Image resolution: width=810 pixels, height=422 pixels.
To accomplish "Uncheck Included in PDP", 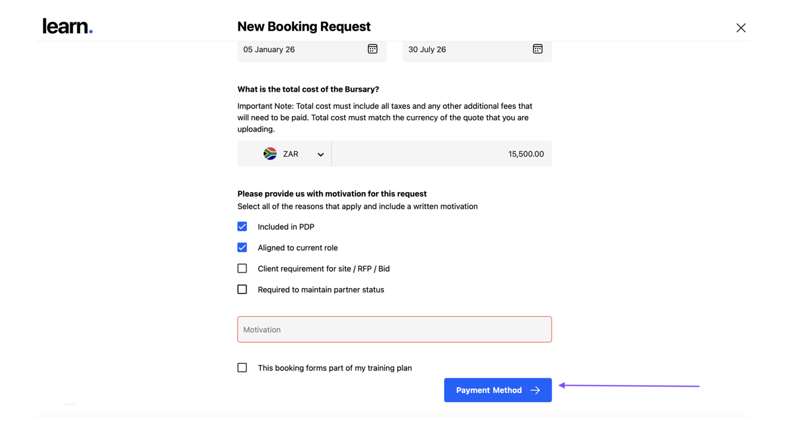I will pyautogui.click(x=242, y=227).
